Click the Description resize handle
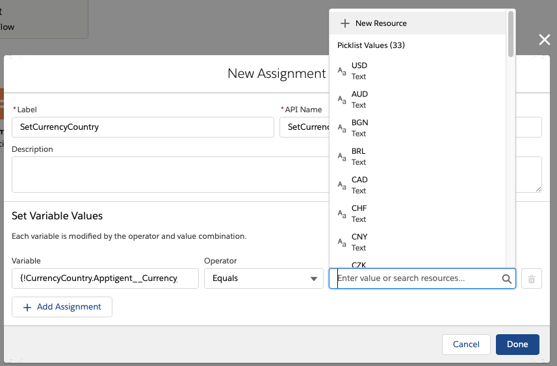The width and height of the screenshot is (557, 366). point(539,189)
